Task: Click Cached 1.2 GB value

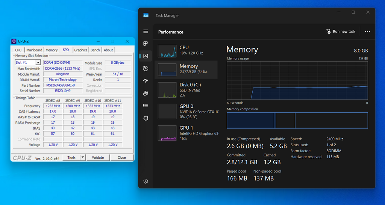Action: tap(272, 162)
